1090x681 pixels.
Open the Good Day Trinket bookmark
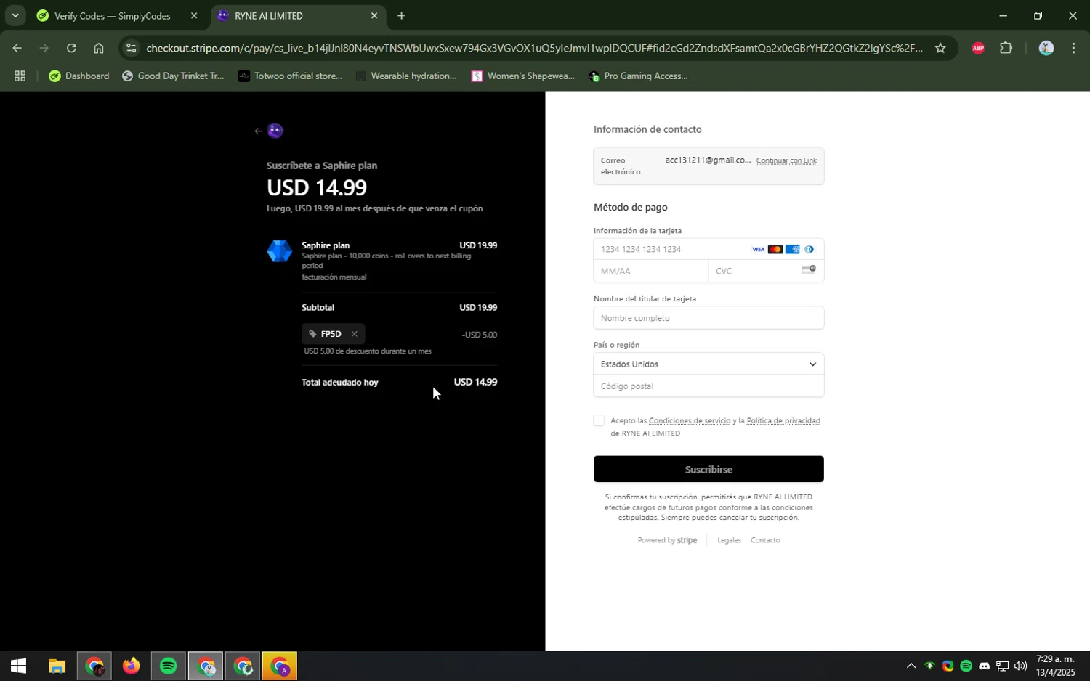click(x=174, y=76)
